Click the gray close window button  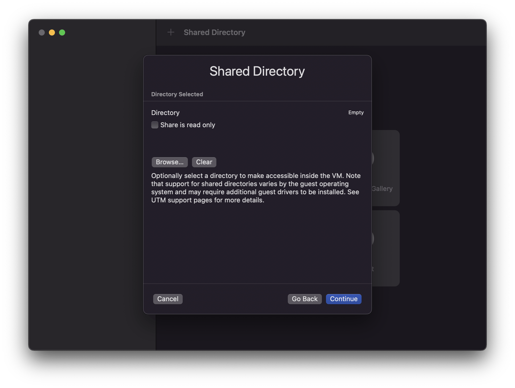[x=42, y=33]
